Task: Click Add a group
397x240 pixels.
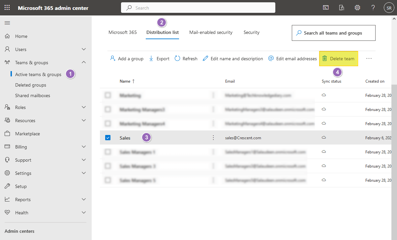Action: click(127, 59)
